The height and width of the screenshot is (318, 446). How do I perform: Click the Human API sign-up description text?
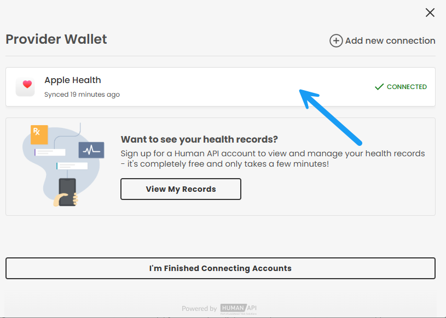coord(273,158)
